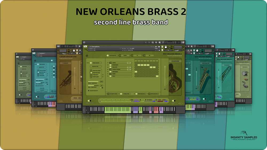The width and height of the screenshot is (267, 150).
Task: Click the info icon in Sousaphone instrument header
Action: click(159, 47)
